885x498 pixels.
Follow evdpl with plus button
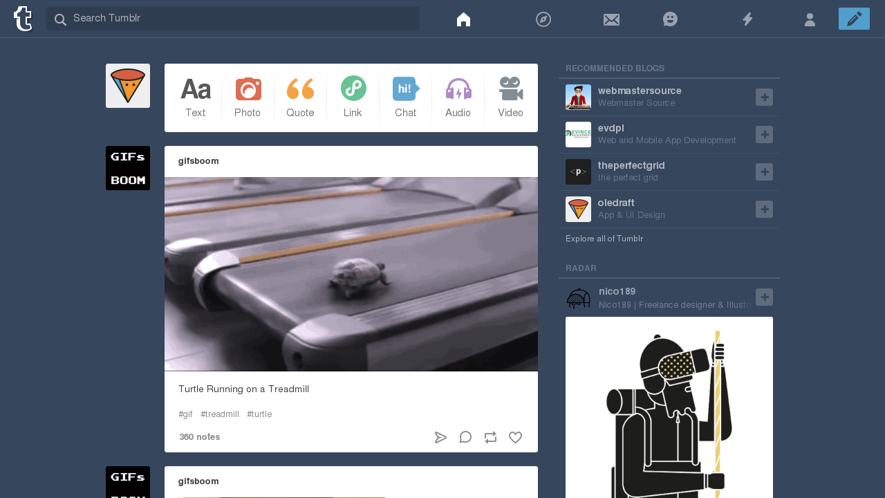(x=764, y=135)
